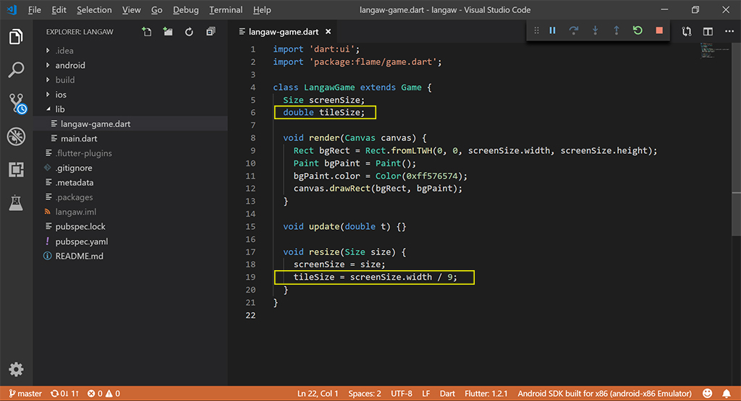Open the Source Control view
The height and width of the screenshot is (401, 741).
16,103
